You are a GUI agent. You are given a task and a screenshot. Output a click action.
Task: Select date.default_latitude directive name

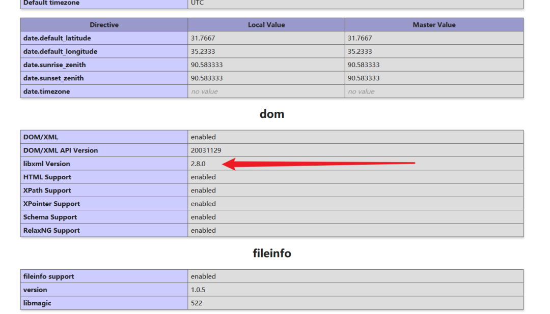point(57,38)
